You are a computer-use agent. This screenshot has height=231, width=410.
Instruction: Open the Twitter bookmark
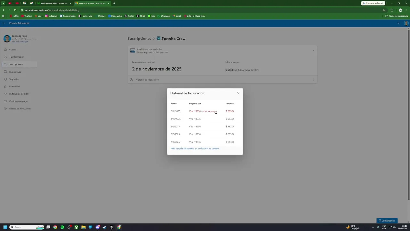[129, 16]
